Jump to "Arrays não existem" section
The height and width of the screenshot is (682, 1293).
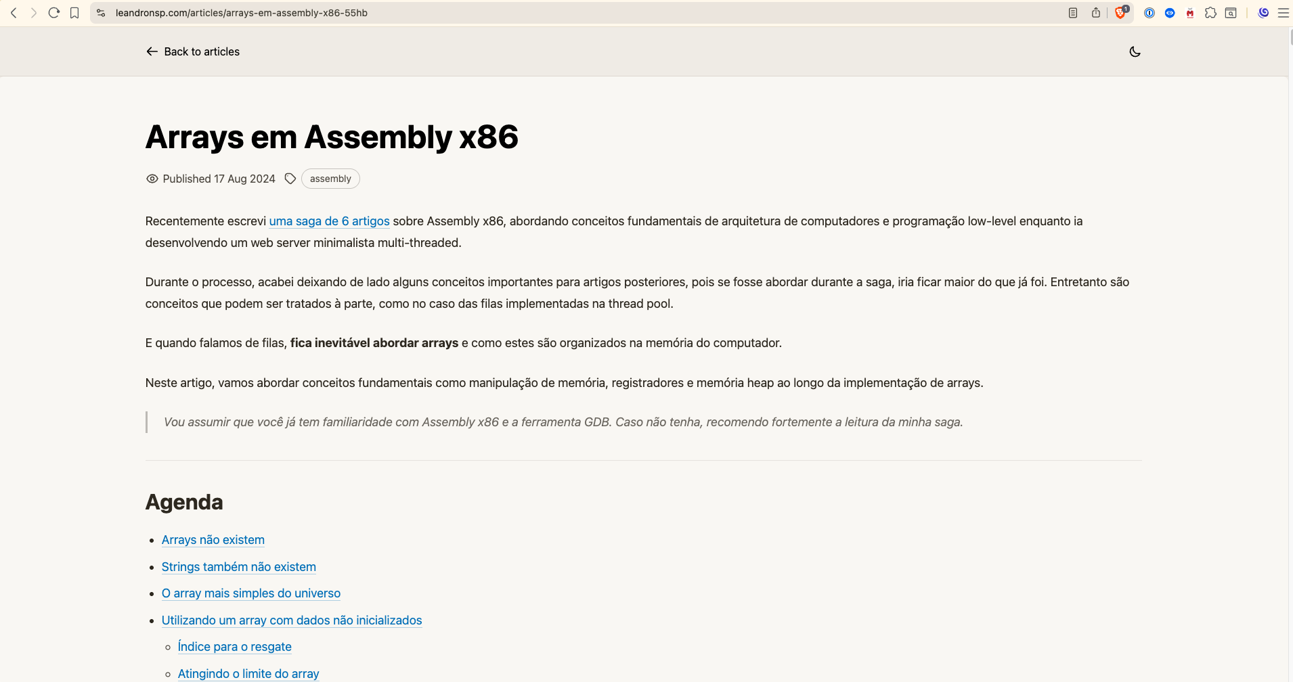(213, 540)
